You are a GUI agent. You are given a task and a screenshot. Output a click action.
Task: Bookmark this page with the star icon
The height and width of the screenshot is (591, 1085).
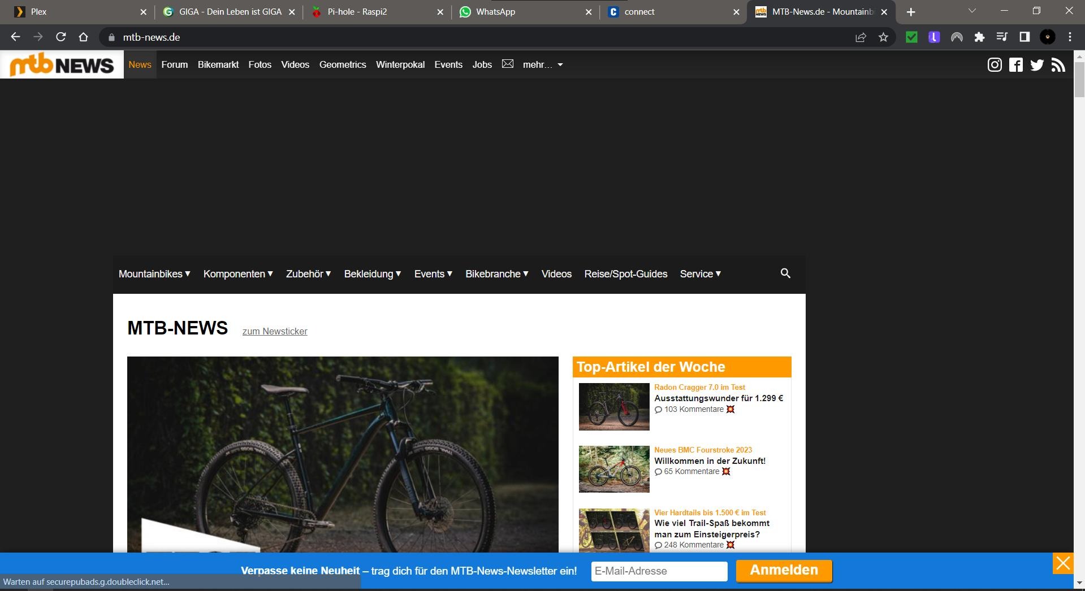pyautogui.click(x=883, y=37)
